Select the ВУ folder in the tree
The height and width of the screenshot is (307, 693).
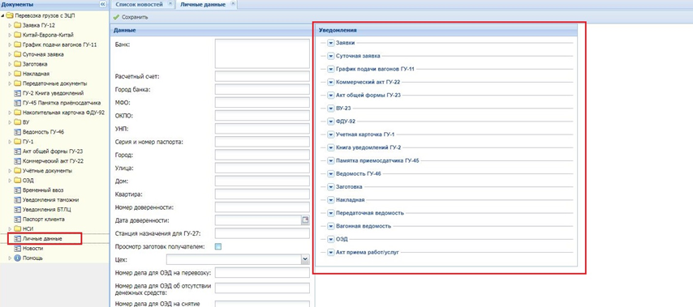pyautogui.click(x=26, y=122)
